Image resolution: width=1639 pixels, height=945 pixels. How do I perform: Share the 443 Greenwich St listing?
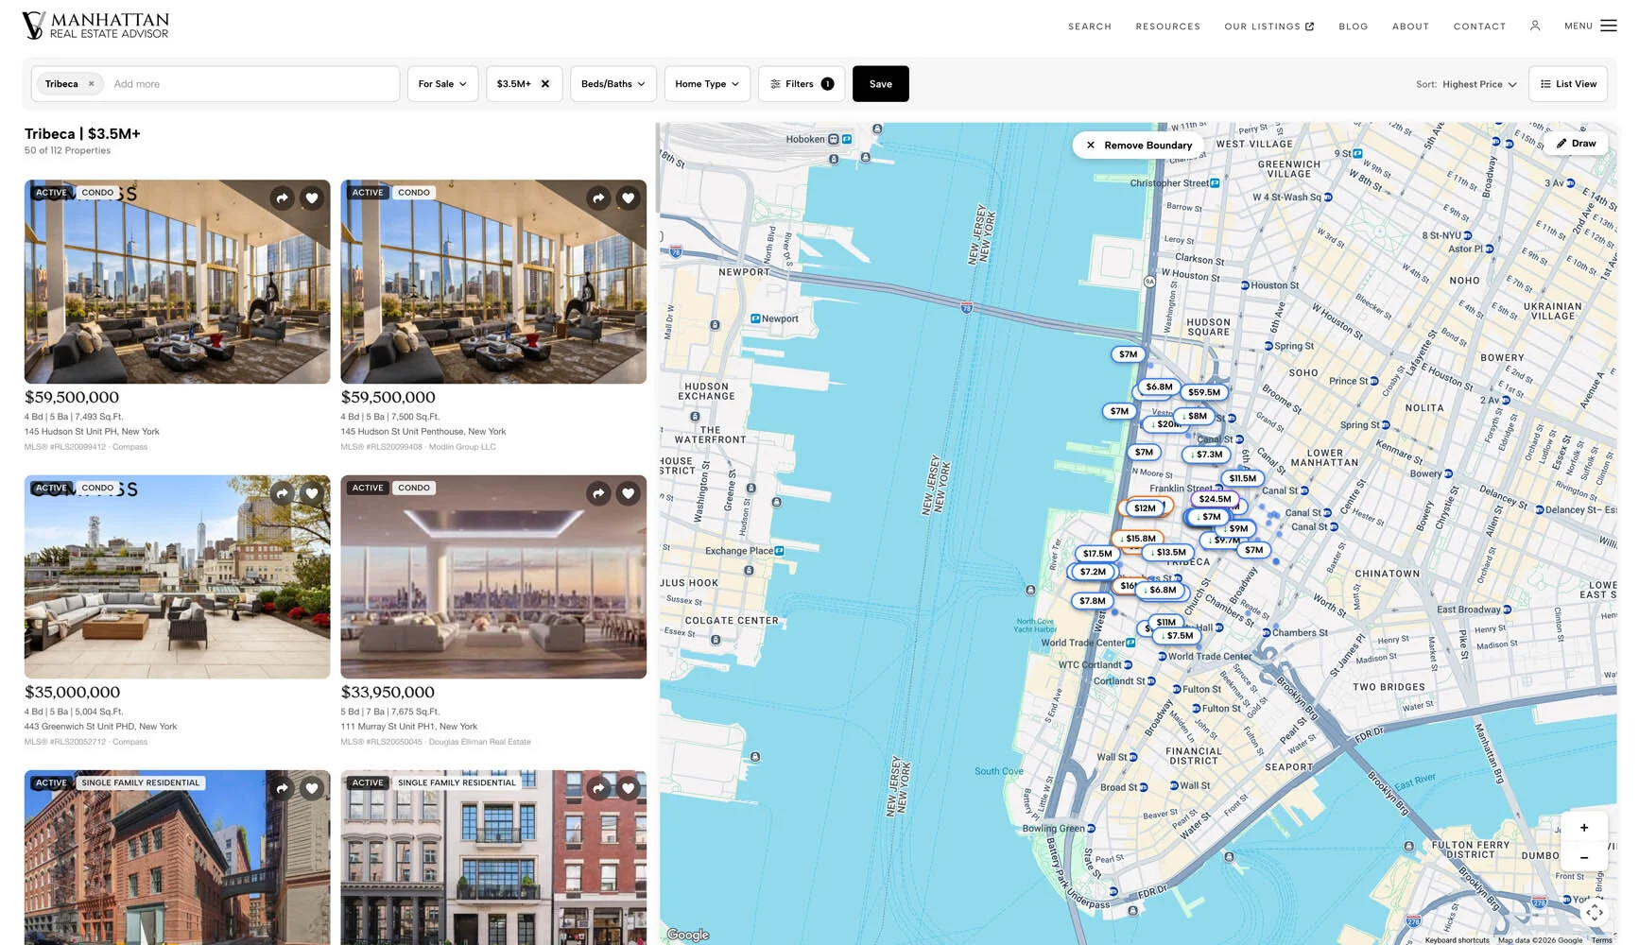tap(282, 493)
